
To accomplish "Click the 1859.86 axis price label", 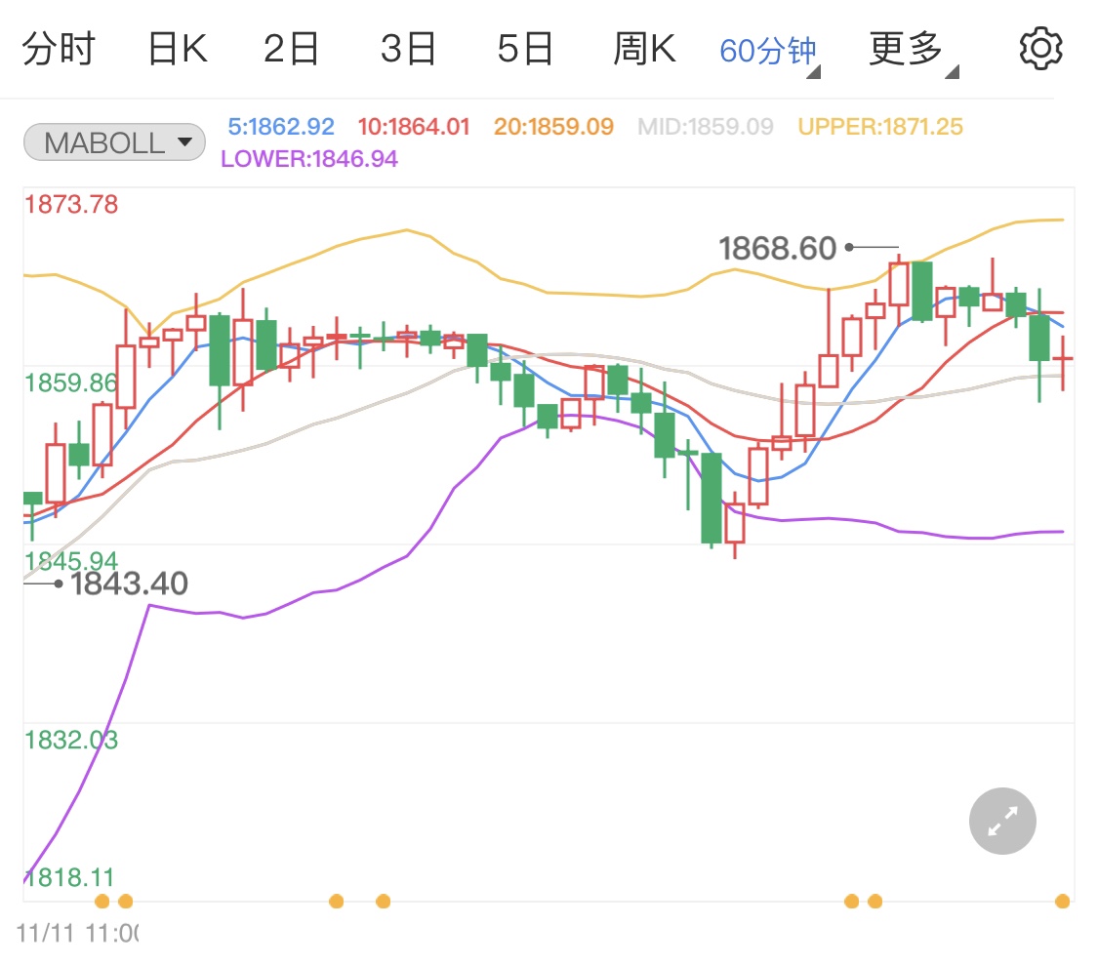I will click(x=70, y=382).
